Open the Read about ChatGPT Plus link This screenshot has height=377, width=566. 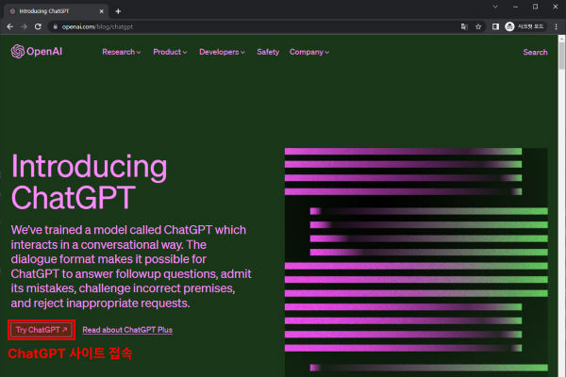[x=127, y=330]
